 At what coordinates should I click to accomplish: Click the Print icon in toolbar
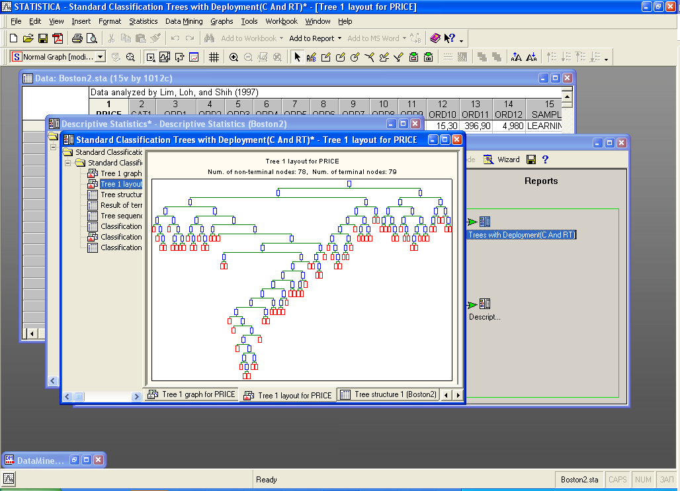pos(77,38)
